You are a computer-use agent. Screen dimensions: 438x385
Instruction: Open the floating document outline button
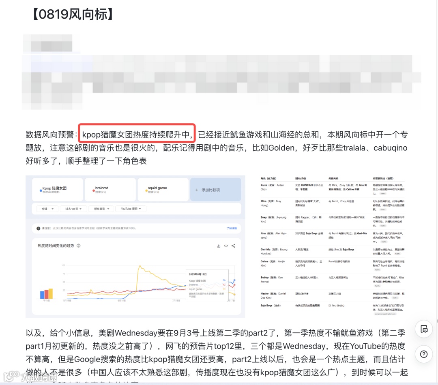point(424,329)
